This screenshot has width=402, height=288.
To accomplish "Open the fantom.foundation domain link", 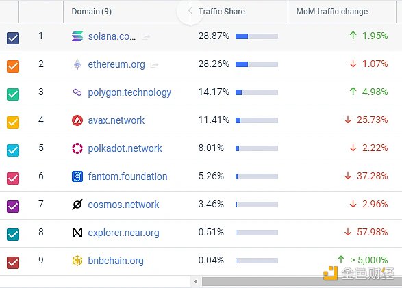I will click(127, 176).
